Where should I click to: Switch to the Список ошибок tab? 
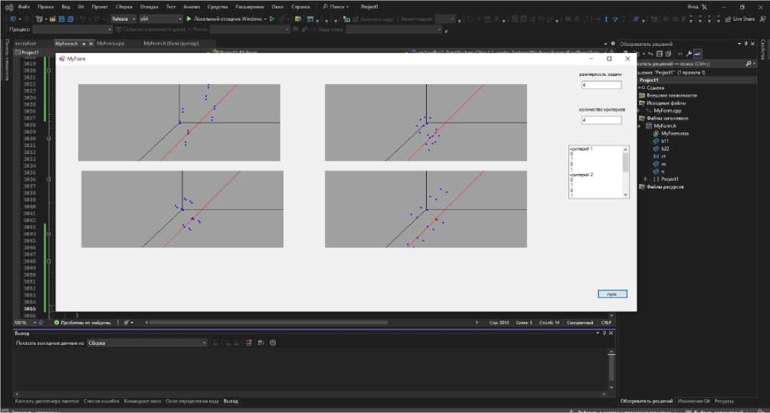pos(102,401)
